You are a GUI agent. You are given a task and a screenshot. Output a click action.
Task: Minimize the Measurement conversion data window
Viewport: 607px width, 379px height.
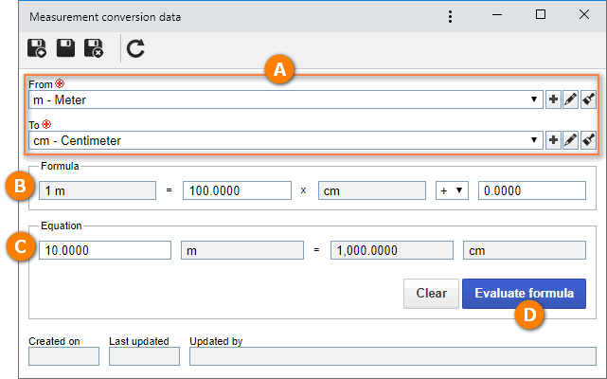pos(497,15)
